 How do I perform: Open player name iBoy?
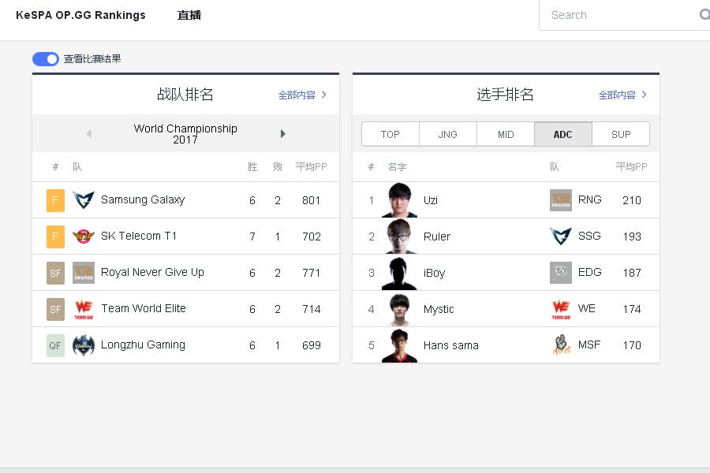pyautogui.click(x=434, y=273)
